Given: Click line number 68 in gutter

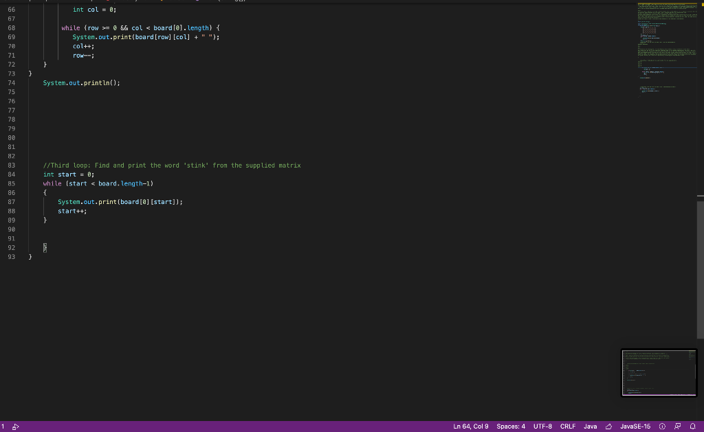Looking at the screenshot, I should point(11,27).
